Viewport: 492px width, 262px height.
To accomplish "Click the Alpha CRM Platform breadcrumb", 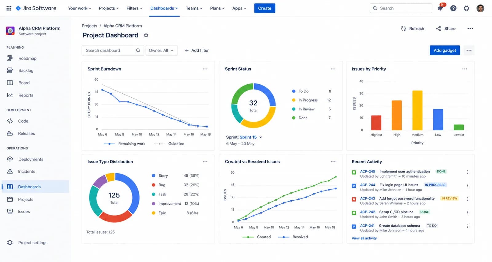I will point(123,26).
